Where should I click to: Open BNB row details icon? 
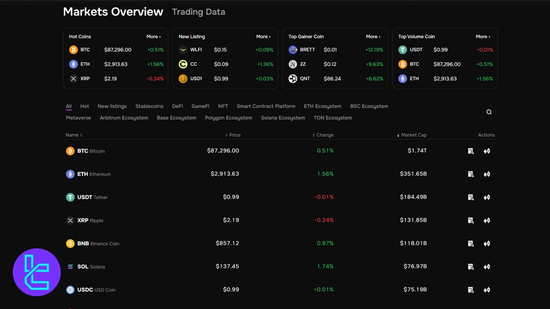471,243
